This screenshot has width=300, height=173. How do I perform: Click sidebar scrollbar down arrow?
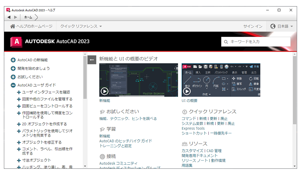tap(85, 166)
